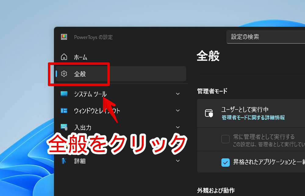
Task: Click the 詳細 icon in the sidebar
Action: (x=64, y=161)
